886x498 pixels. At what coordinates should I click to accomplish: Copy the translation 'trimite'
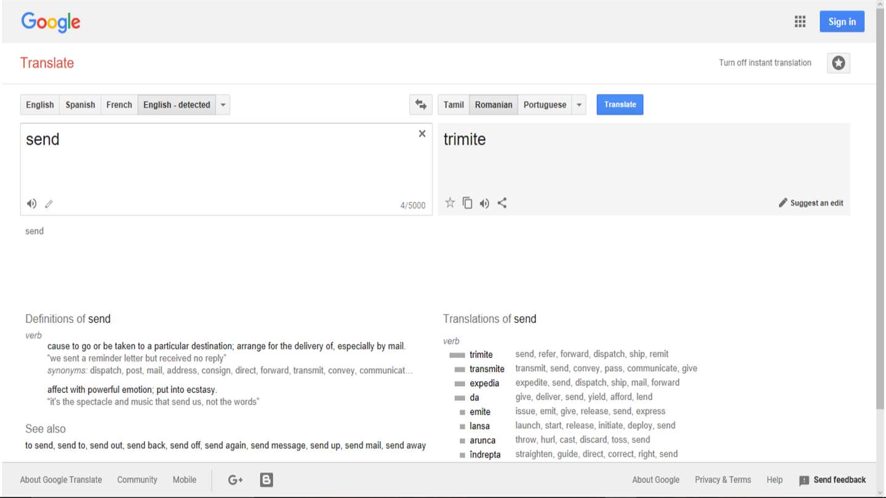point(468,203)
